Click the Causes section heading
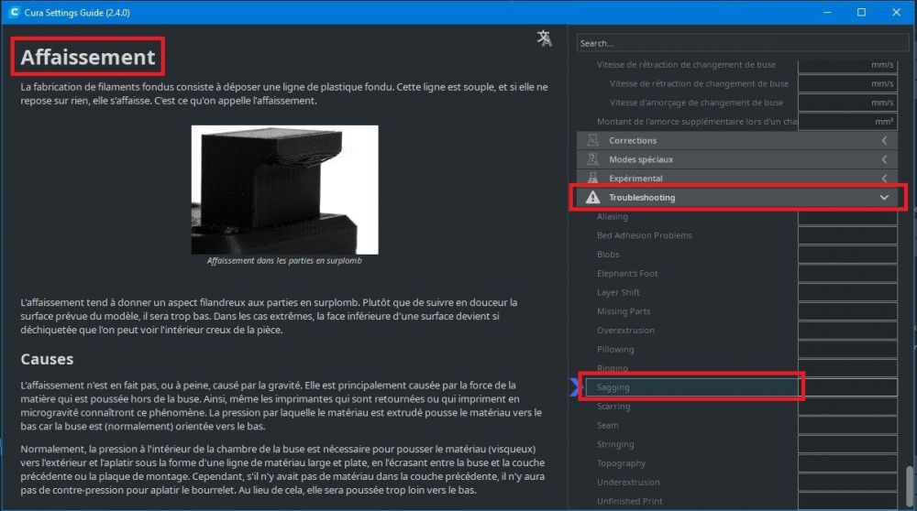Image resolution: width=917 pixels, height=511 pixels. click(x=47, y=359)
